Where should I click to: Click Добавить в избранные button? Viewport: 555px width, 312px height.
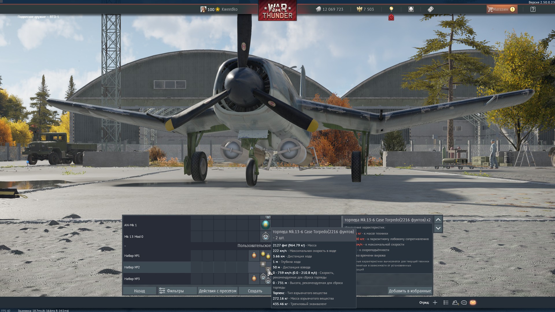410,291
